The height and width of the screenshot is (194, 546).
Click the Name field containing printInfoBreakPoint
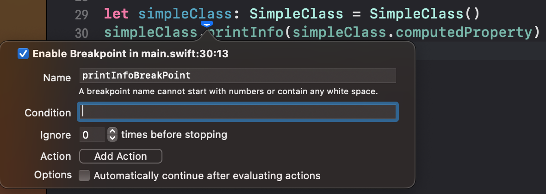(237, 75)
